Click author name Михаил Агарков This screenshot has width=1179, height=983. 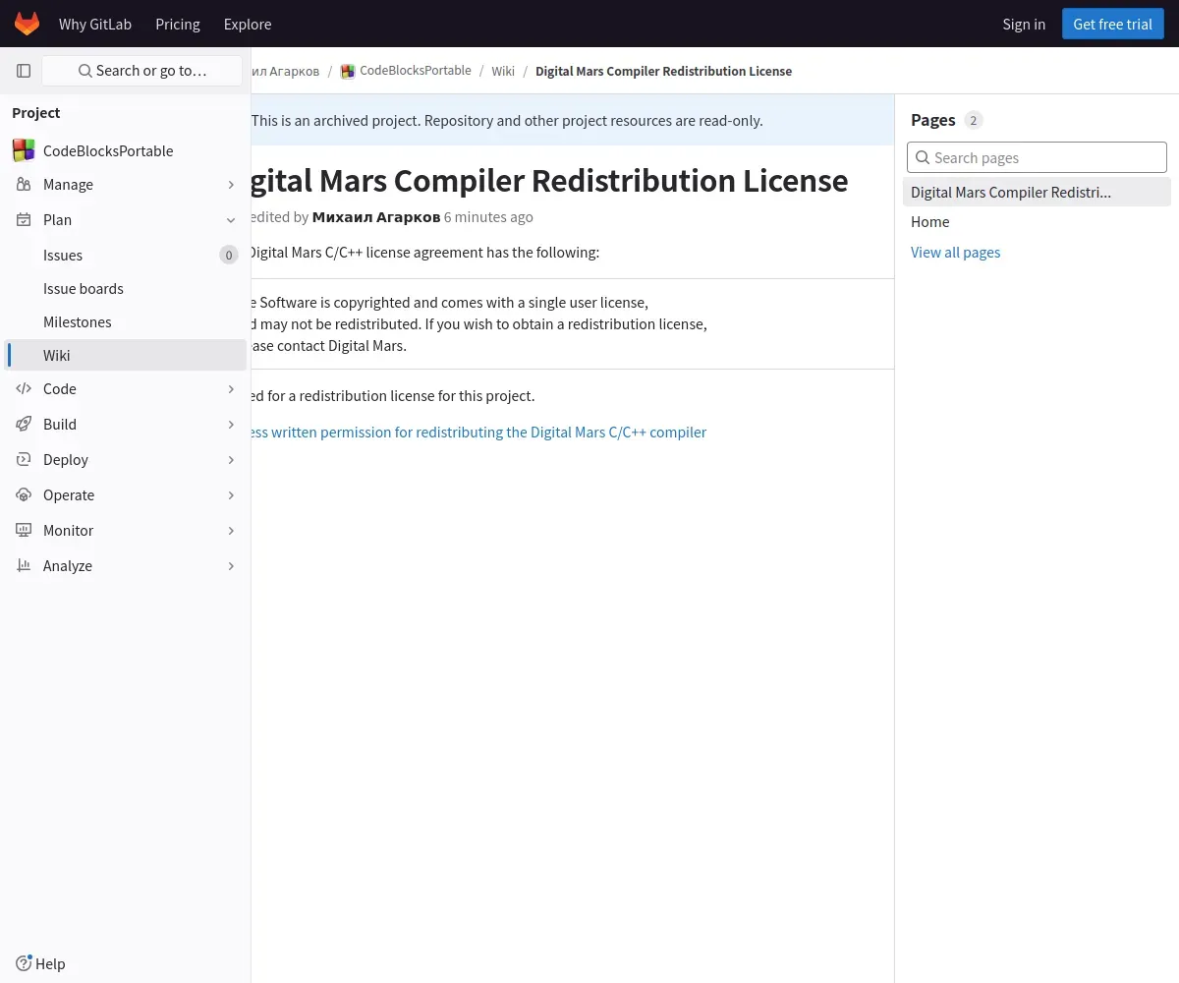point(376,216)
